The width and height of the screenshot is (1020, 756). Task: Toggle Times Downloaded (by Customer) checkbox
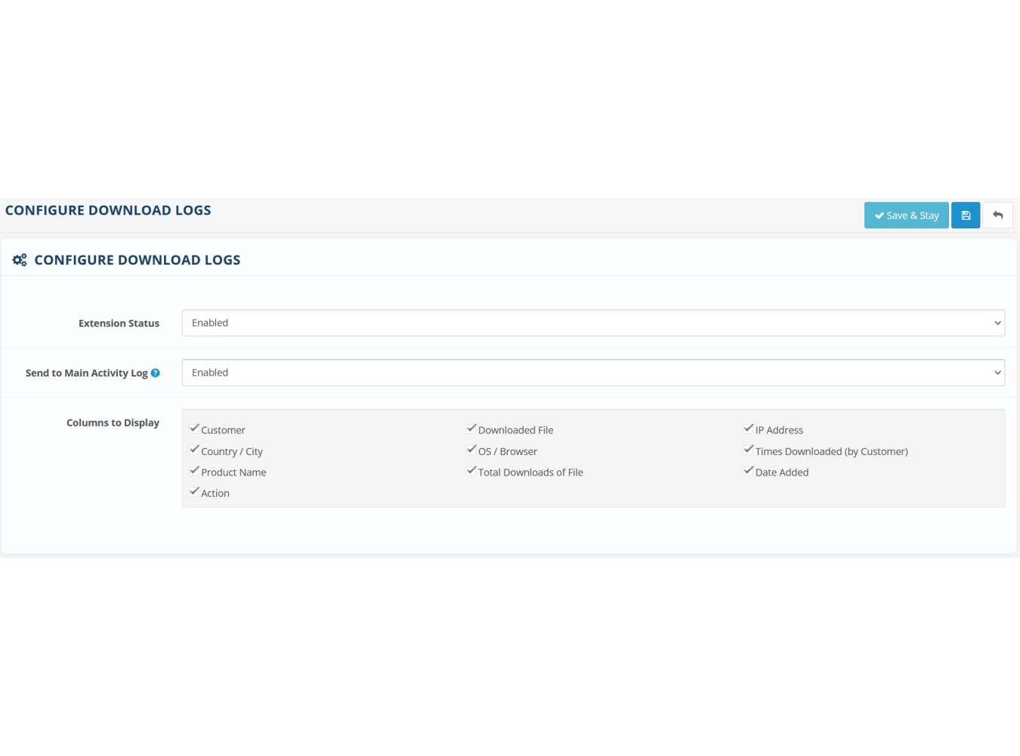(x=749, y=450)
